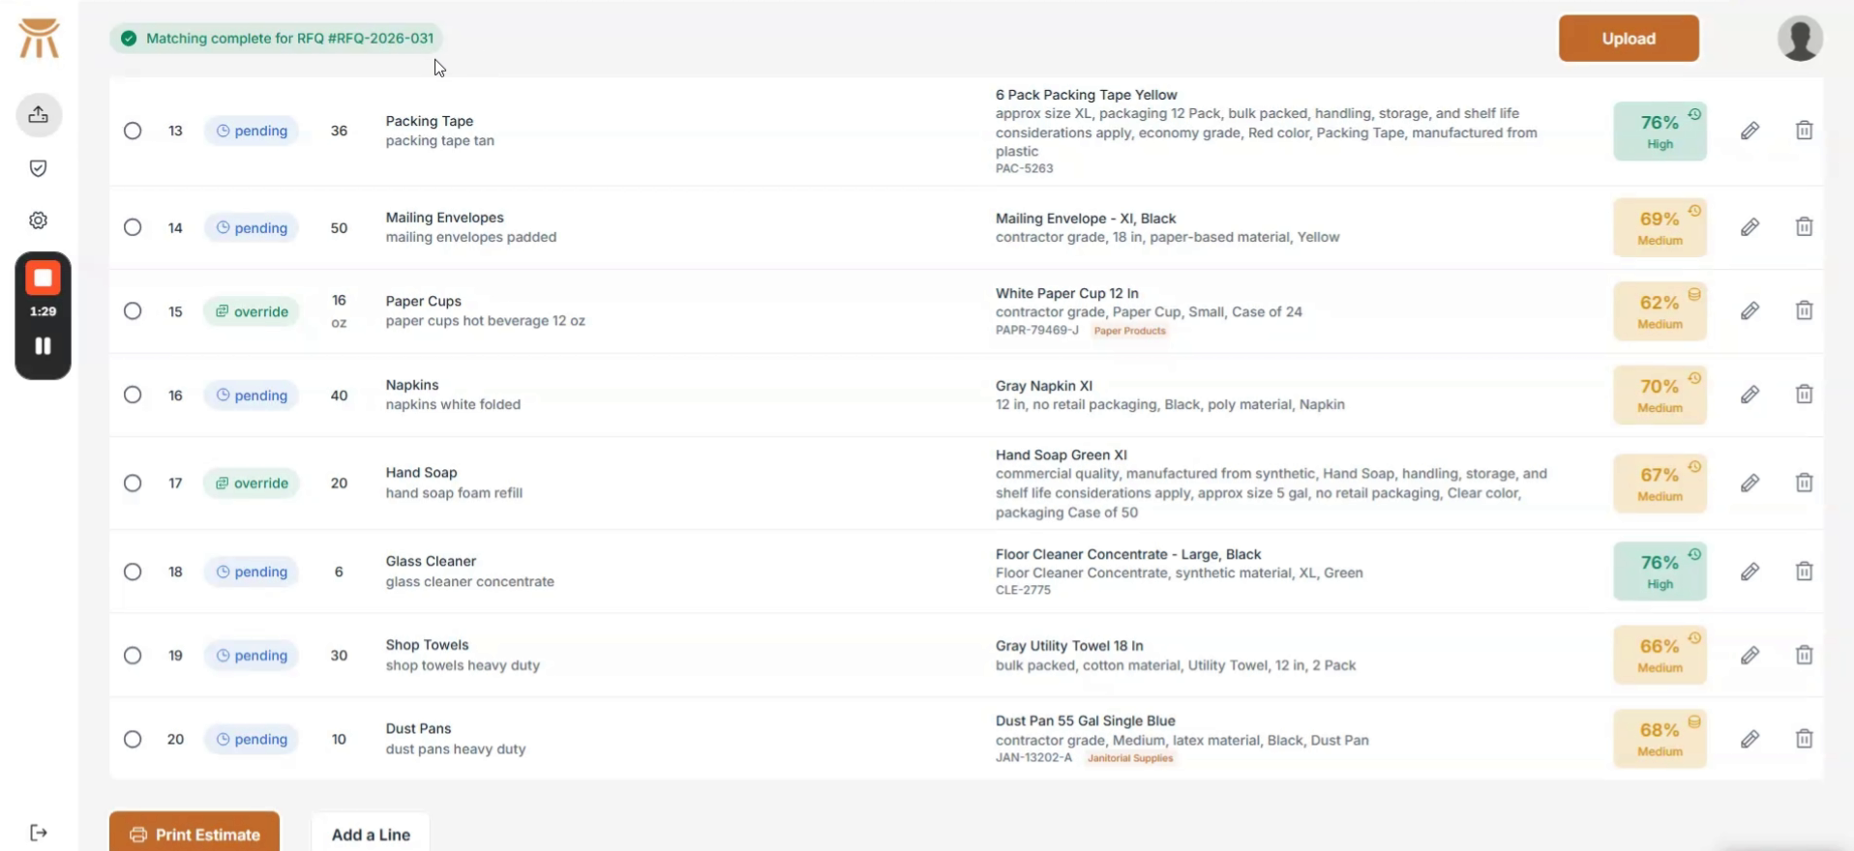Delete the Mailing Envelopes line
The width and height of the screenshot is (1854, 851).
click(1804, 227)
